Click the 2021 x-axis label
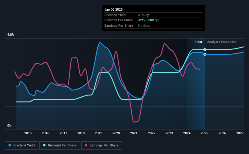 (134, 133)
